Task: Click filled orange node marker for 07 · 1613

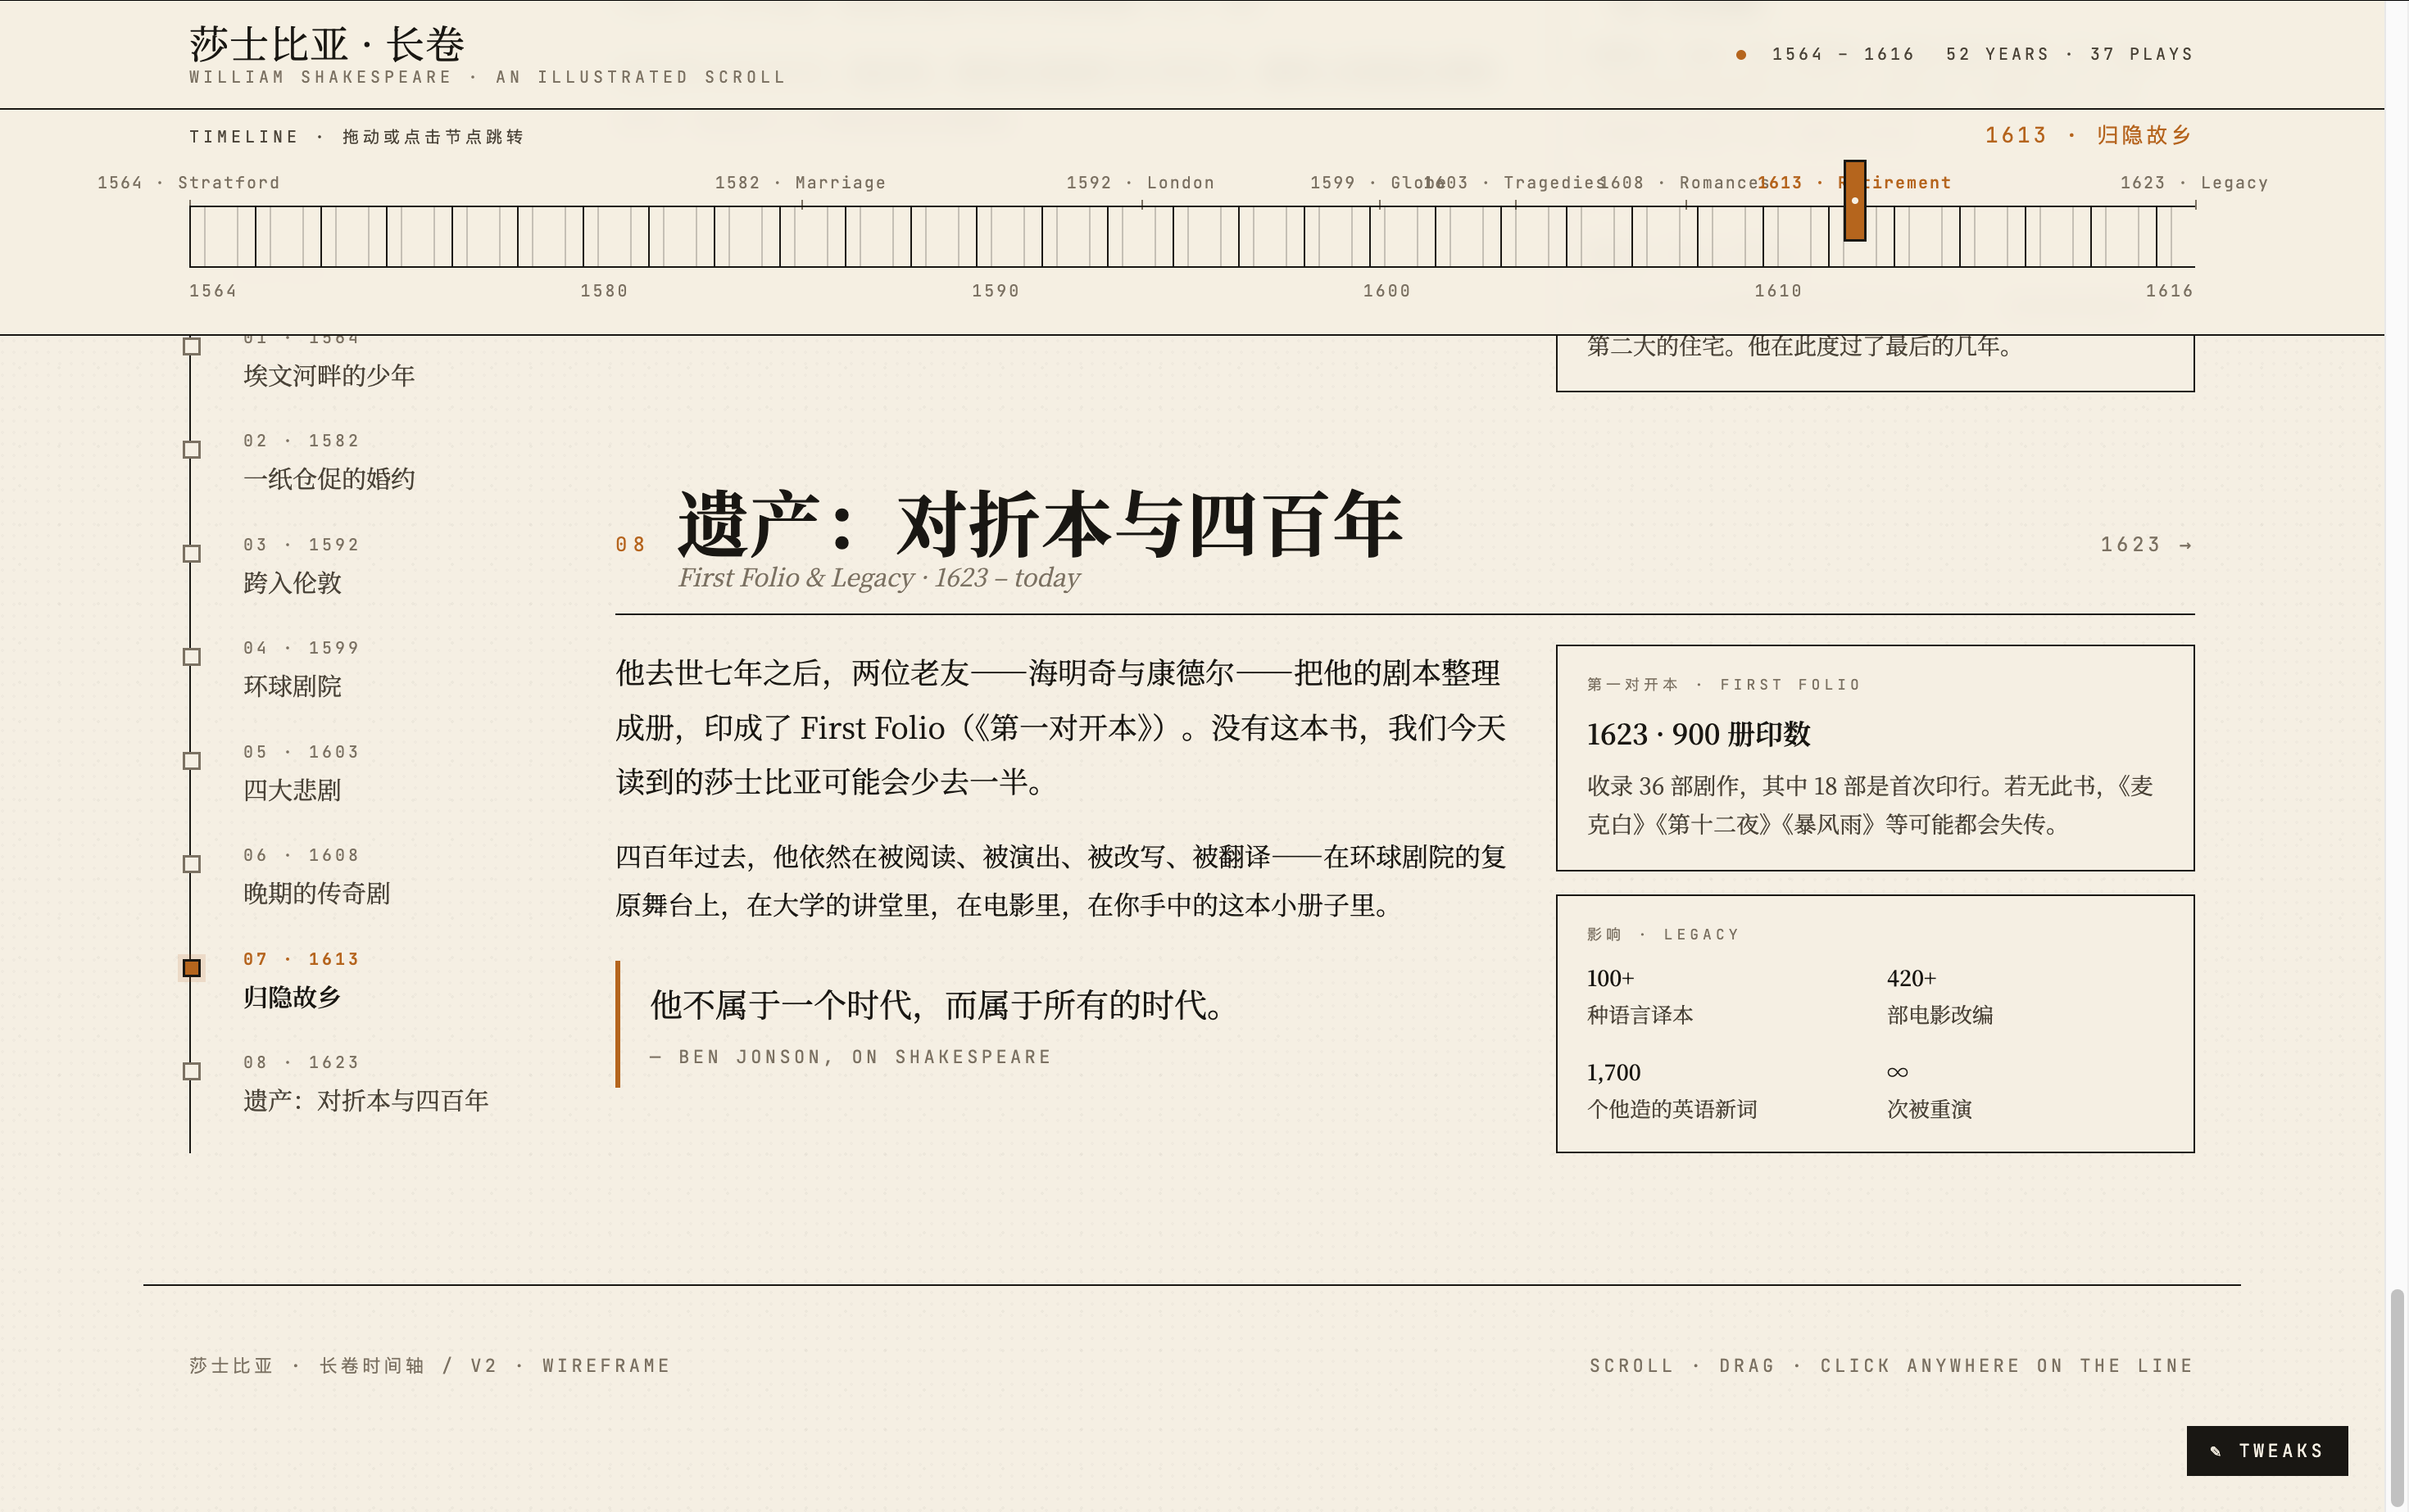Action: pos(192,968)
